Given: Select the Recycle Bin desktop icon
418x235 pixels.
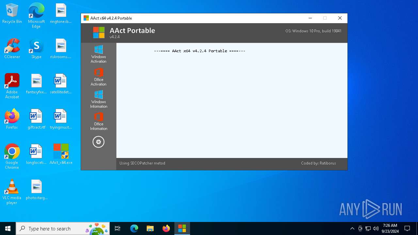Looking at the screenshot, I should point(12,14).
